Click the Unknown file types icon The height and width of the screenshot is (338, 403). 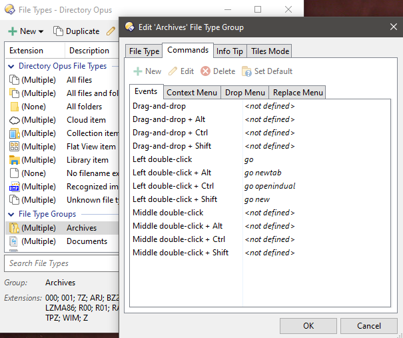(x=14, y=200)
